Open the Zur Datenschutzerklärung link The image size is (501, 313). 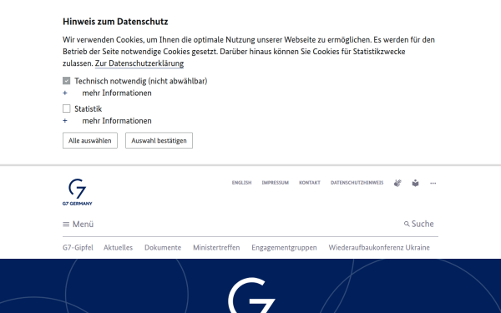[x=139, y=63]
